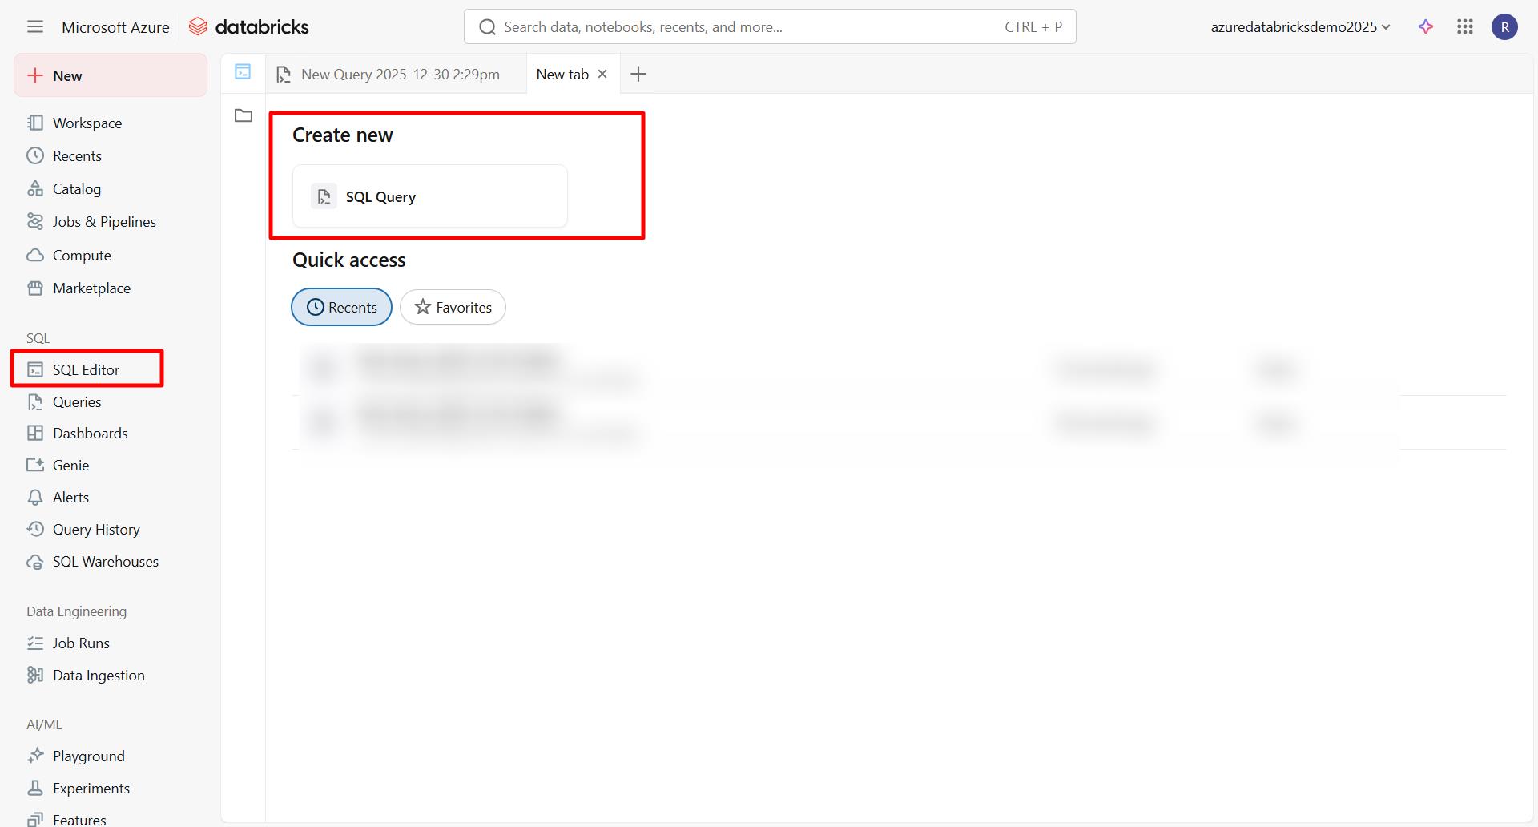Show the Favorites quick access list
Image resolution: width=1538 pixels, height=827 pixels.
point(453,307)
